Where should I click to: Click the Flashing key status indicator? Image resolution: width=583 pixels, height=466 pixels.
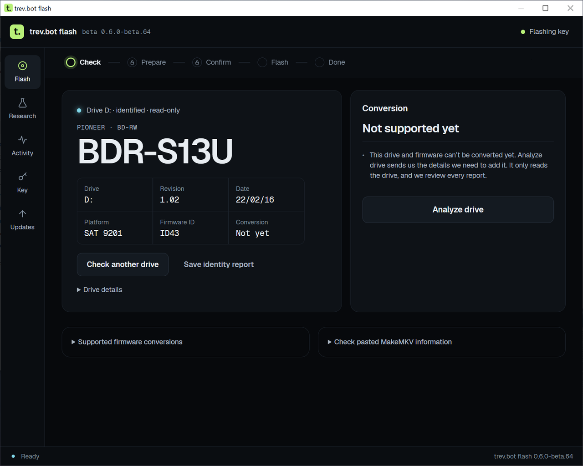545,32
